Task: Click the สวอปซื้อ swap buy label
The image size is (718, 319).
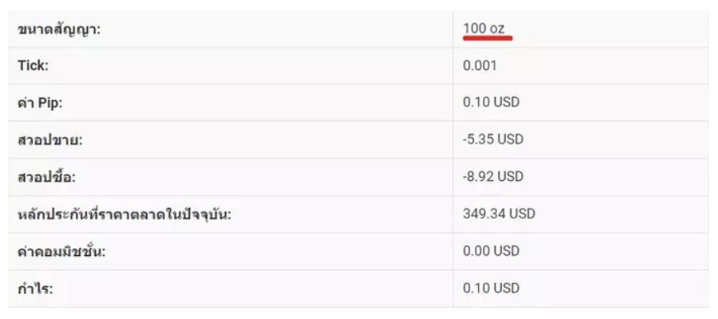Action: pyautogui.click(x=47, y=176)
